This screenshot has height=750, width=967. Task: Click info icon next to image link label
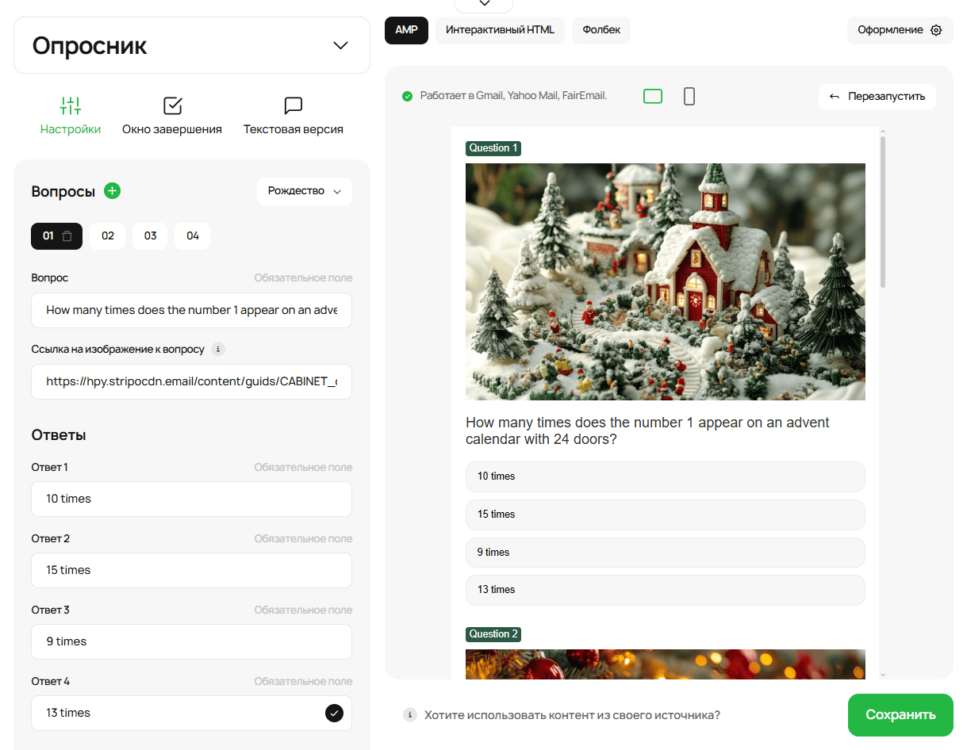click(x=219, y=350)
